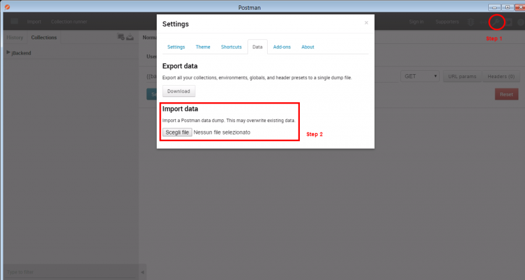525x280 pixels.
Task: Click the jBackend collection name
Action: point(22,53)
